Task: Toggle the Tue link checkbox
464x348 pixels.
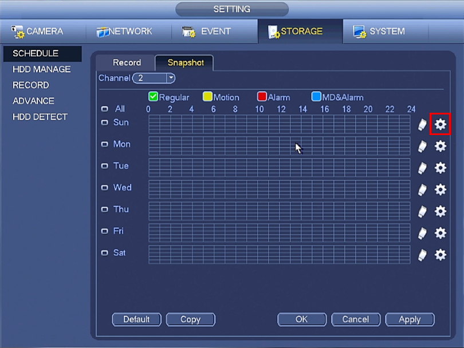Action: [x=104, y=166]
